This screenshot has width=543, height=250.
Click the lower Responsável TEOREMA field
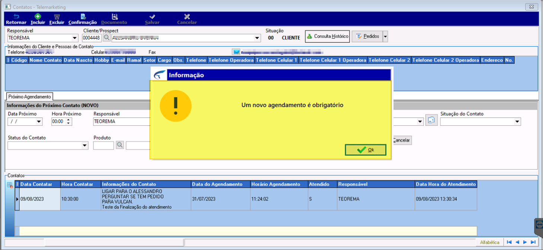[x=122, y=122]
